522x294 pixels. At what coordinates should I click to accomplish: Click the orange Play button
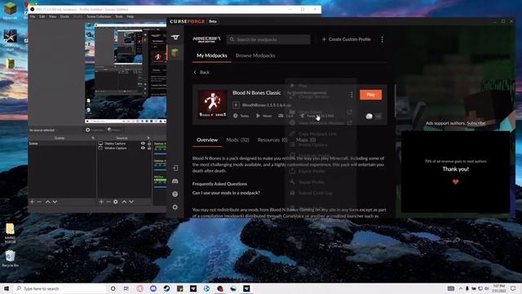tap(370, 95)
